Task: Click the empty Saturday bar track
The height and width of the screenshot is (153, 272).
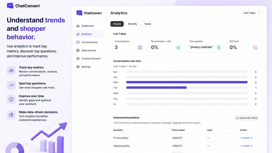Action: 187,72
